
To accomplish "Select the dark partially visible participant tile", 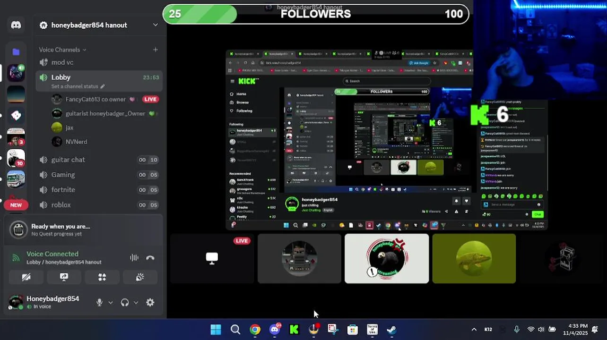I will 564,258.
